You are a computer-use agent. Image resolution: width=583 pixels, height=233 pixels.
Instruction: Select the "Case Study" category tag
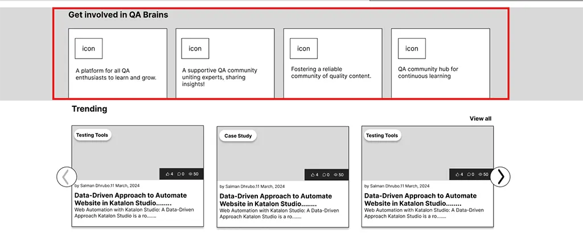pyautogui.click(x=238, y=136)
